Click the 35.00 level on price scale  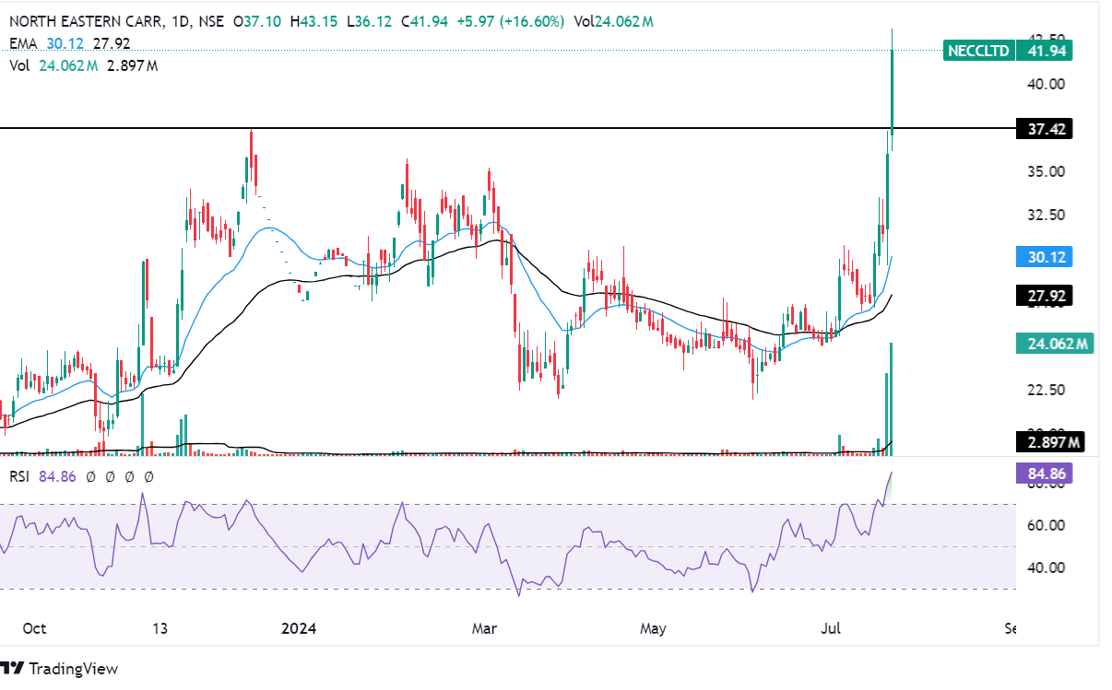click(1046, 172)
